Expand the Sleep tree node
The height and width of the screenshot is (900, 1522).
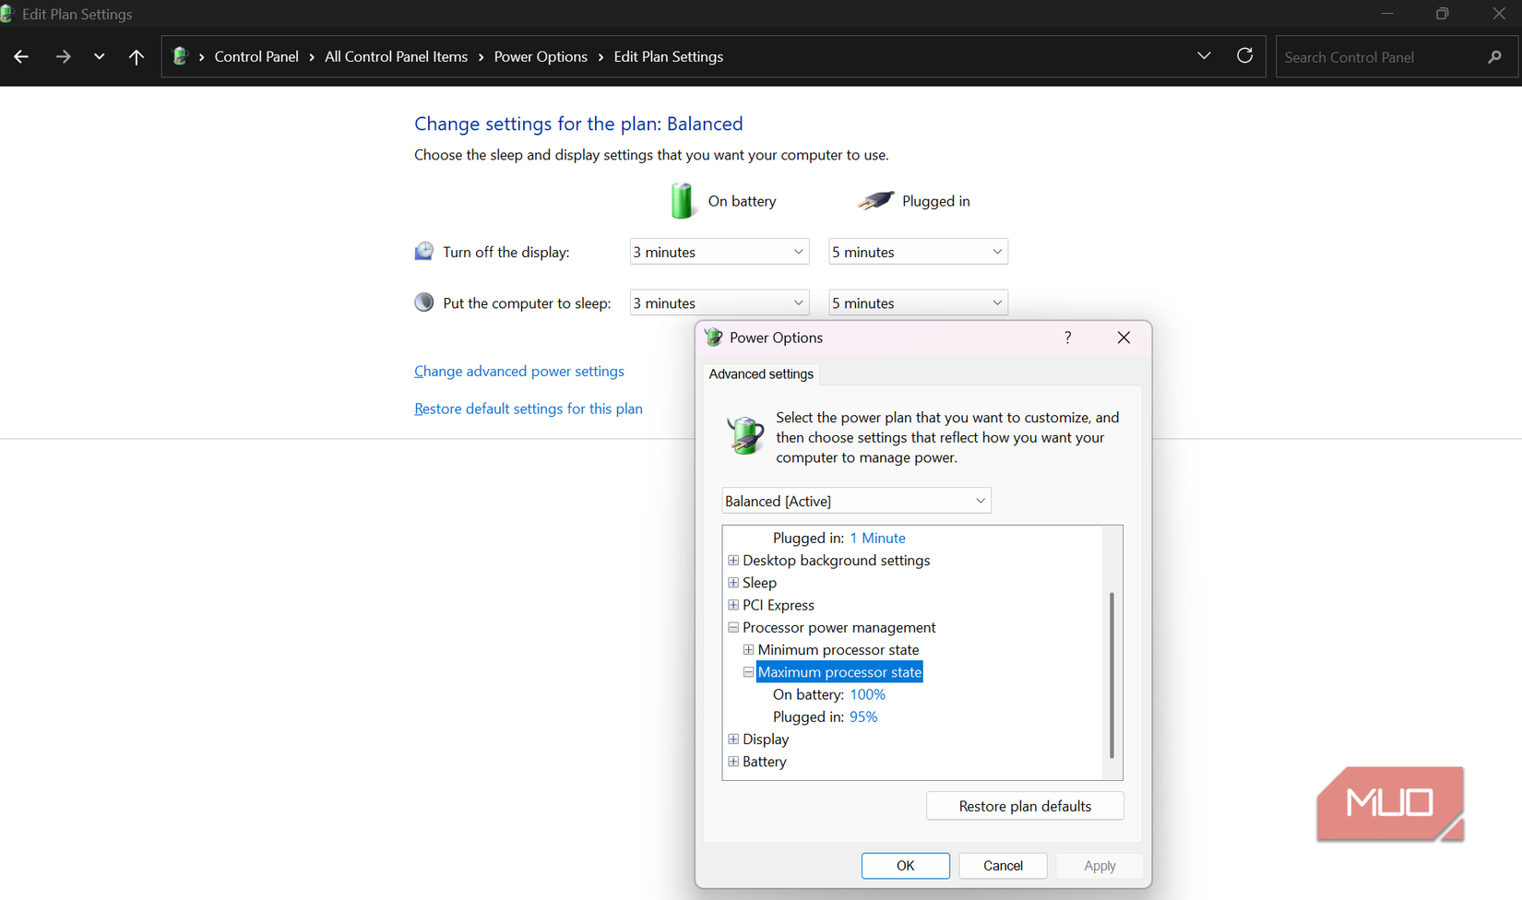tap(733, 583)
